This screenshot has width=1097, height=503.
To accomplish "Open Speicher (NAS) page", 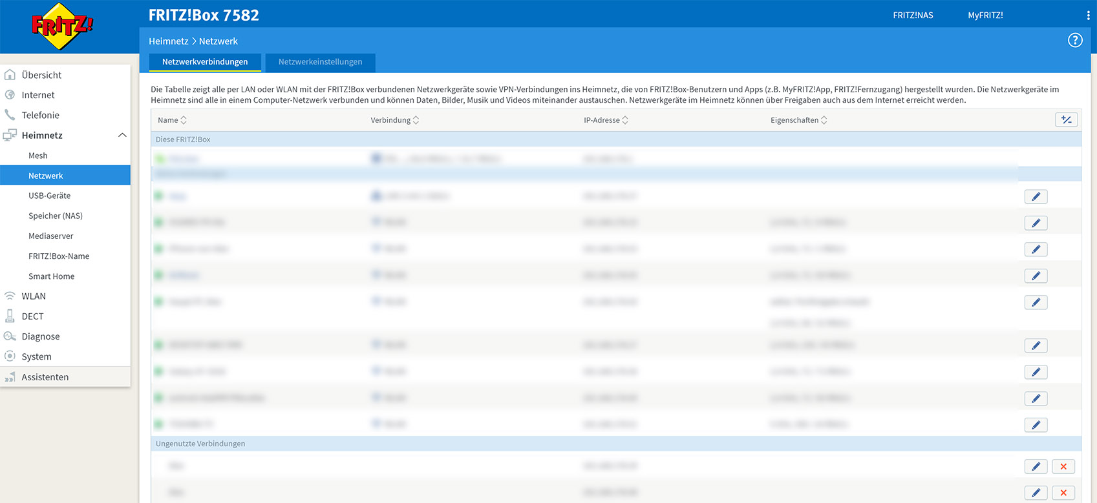I will [65, 216].
